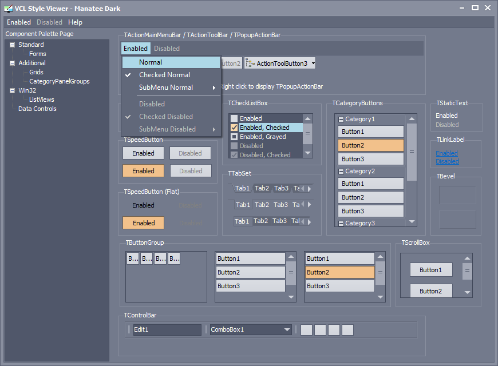
Task: Click TCheckListBox scrollbar thumb
Action: (307, 134)
